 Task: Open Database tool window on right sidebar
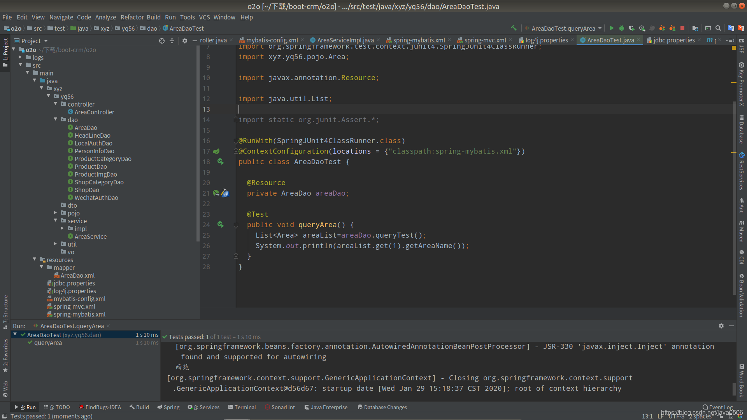742,129
